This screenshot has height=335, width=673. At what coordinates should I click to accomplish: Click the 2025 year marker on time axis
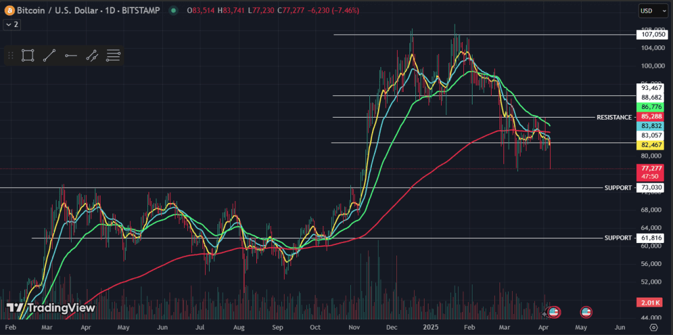430,327
